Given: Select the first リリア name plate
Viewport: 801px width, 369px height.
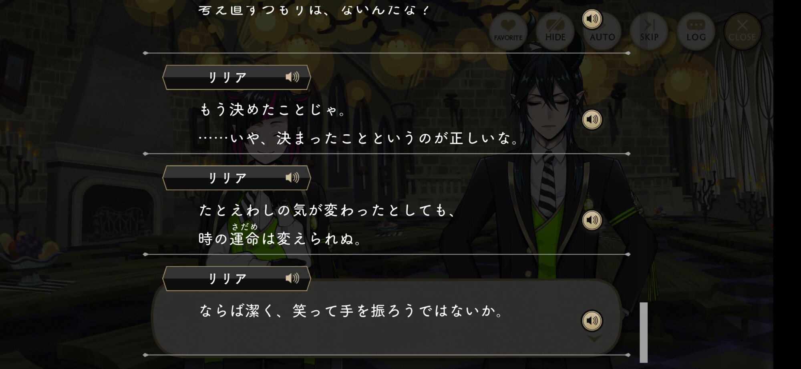Looking at the screenshot, I should [237, 77].
